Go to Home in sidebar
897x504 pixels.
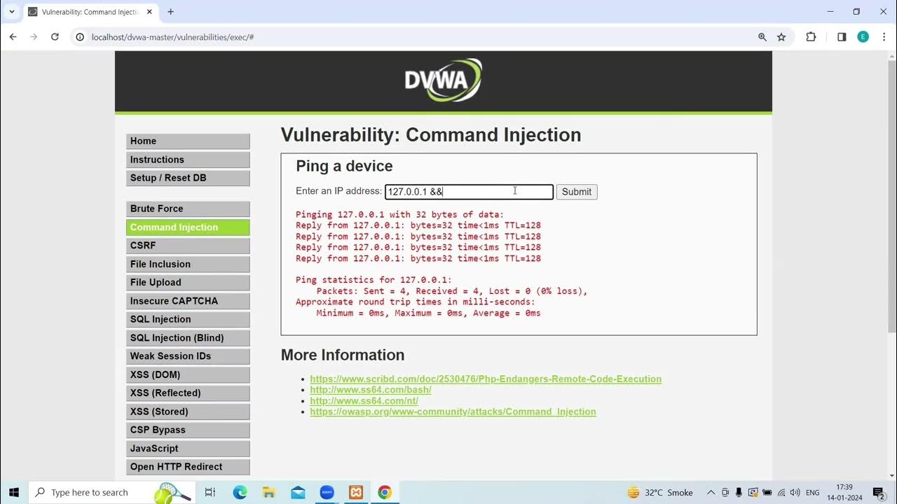pyautogui.click(x=188, y=141)
